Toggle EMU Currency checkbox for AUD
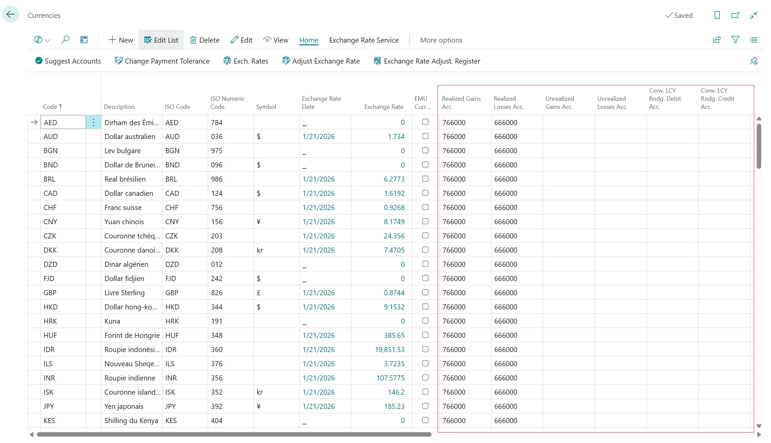The width and height of the screenshot is (771, 443). point(425,136)
